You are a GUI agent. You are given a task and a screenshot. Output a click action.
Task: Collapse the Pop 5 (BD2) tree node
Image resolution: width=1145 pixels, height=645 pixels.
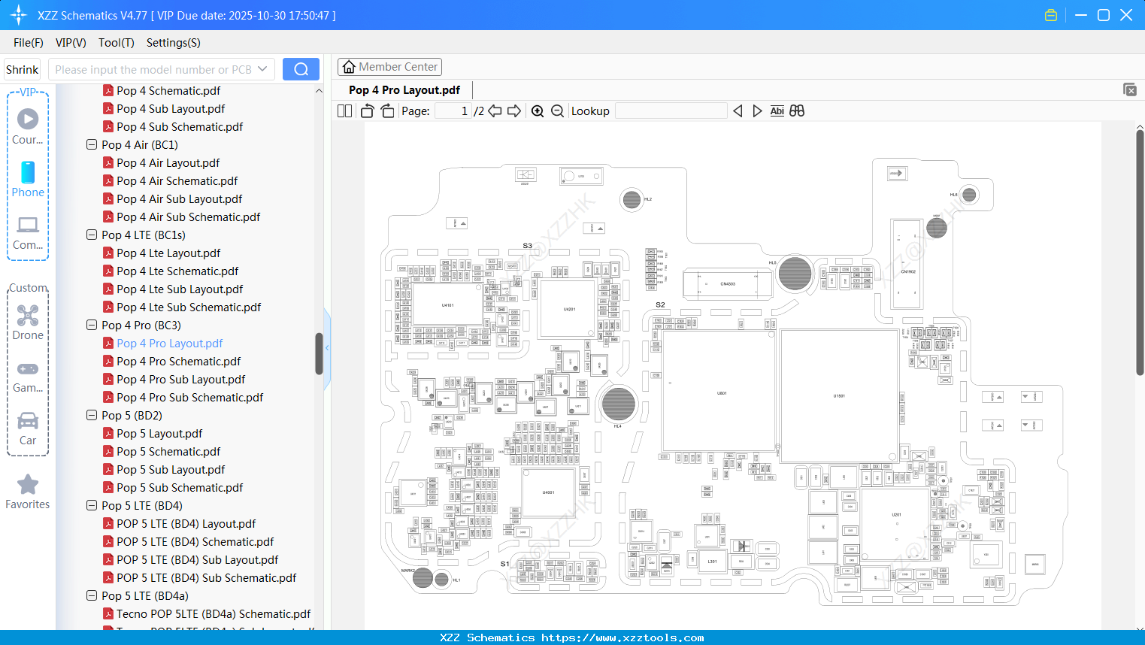point(91,415)
